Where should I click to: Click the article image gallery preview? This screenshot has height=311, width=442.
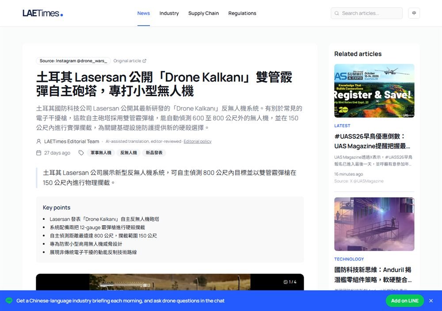click(x=170, y=282)
